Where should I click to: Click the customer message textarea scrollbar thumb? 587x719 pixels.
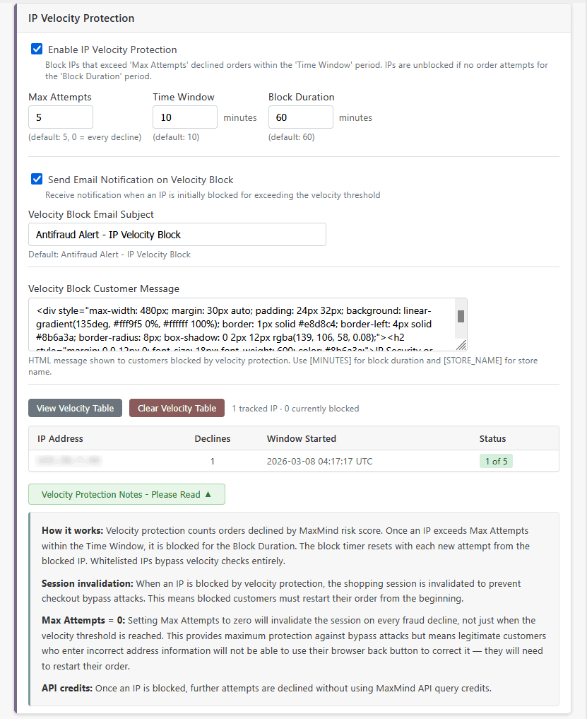pos(461,316)
